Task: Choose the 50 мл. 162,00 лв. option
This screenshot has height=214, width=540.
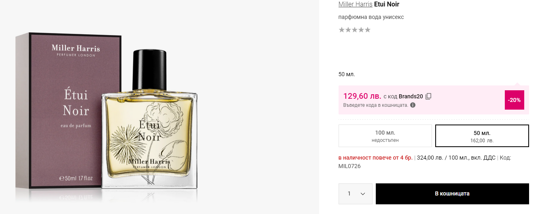Action: tap(482, 136)
